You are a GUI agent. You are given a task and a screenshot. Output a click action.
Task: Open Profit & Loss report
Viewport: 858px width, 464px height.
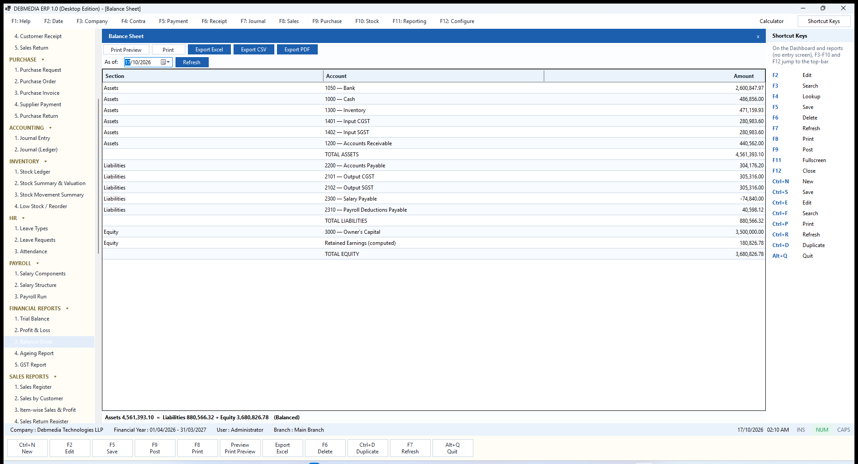tap(35, 330)
